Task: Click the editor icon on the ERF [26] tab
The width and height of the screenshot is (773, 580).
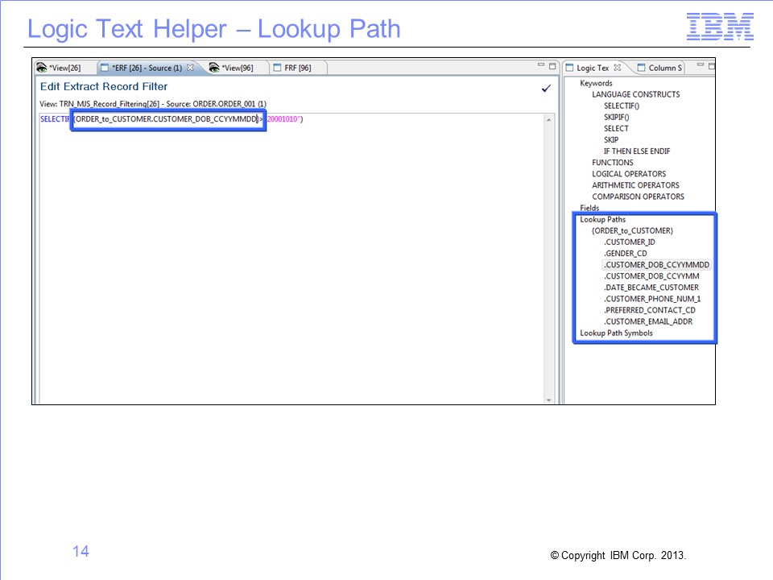Action: click(105, 68)
